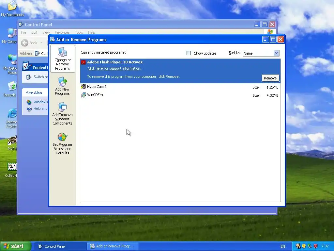Maximize the Add or Remove Programs window
334x251 pixels.
coord(273,40)
